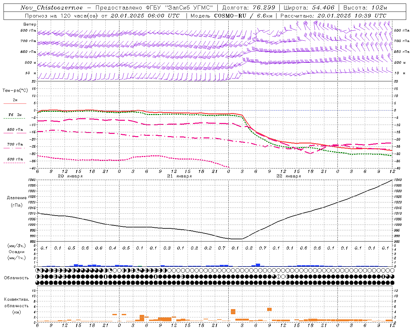This screenshot has height=328, width=411.
Task: Select the forecast start '20.01.2025 06:00 UTC' text
Action: 145,16
